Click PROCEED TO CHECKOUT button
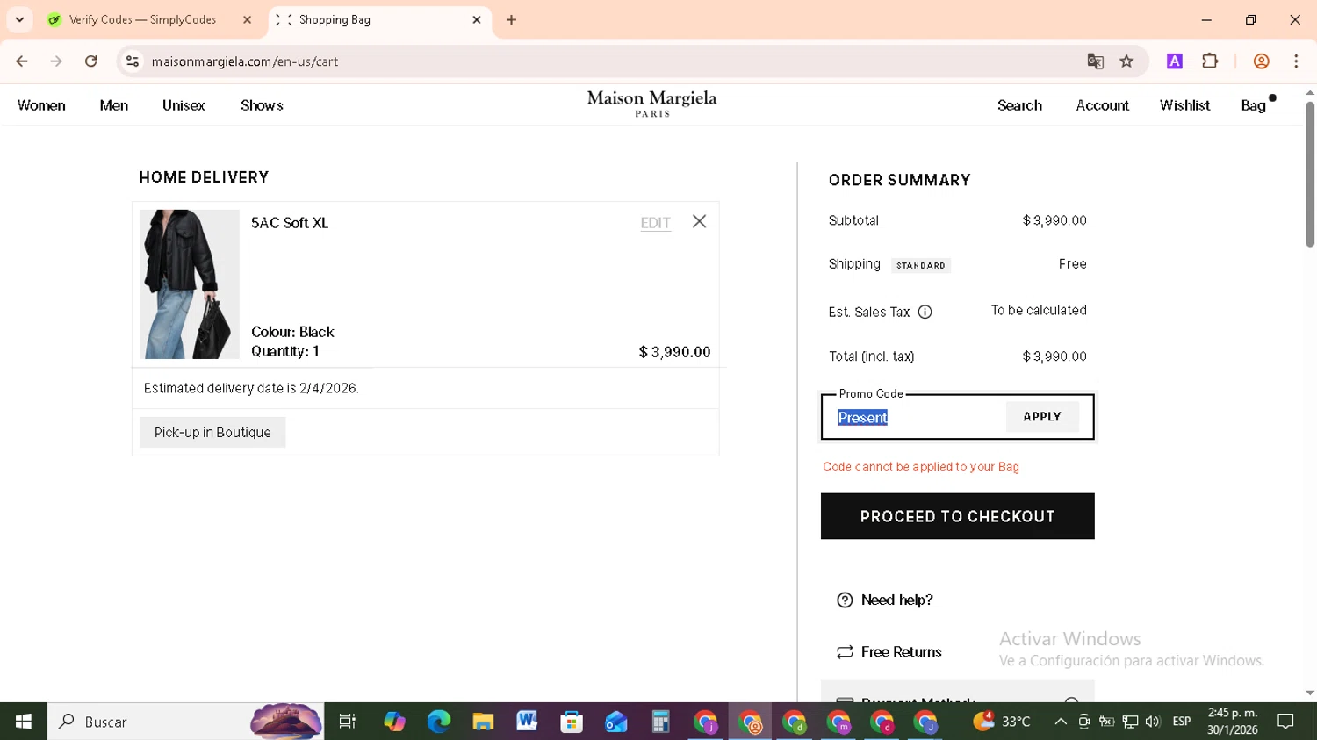 pos(957,516)
